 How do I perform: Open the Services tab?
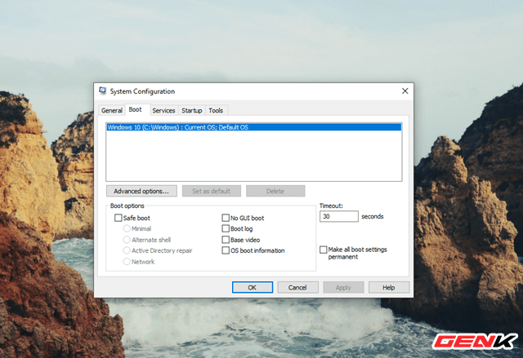click(163, 110)
